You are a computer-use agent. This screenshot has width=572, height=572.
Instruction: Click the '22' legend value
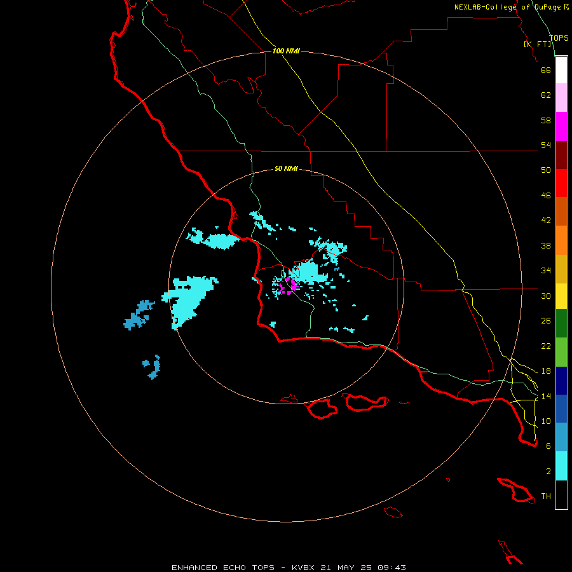click(546, 346)
